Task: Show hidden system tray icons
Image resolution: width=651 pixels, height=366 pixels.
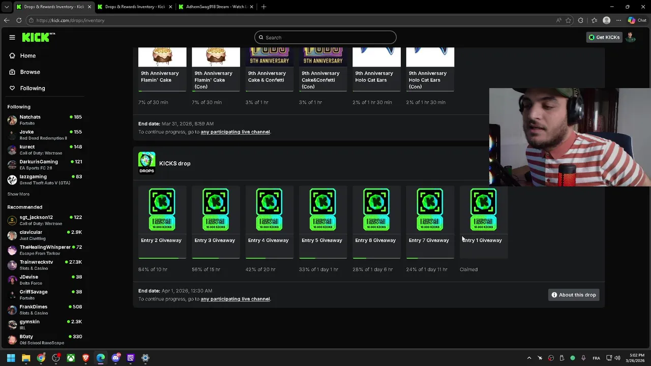Action: [x=529, y=358]
